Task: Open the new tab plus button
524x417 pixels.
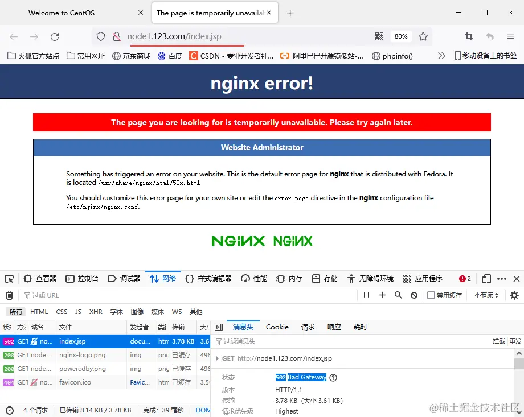Action: (290, 13)
